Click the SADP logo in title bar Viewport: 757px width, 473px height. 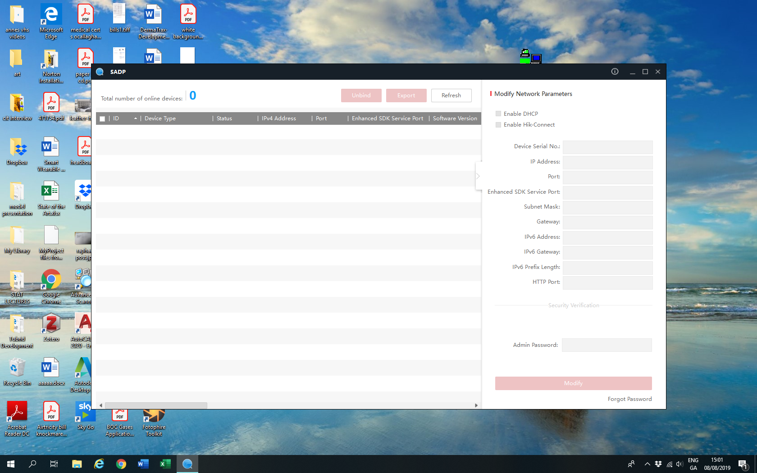(x=100, y=72)
